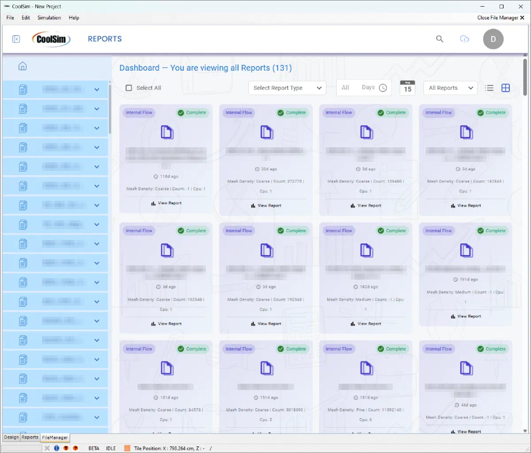This screenshot has height=453, width=531.
Task: View Report on the 44d ago card
Action: pos(466,431)
